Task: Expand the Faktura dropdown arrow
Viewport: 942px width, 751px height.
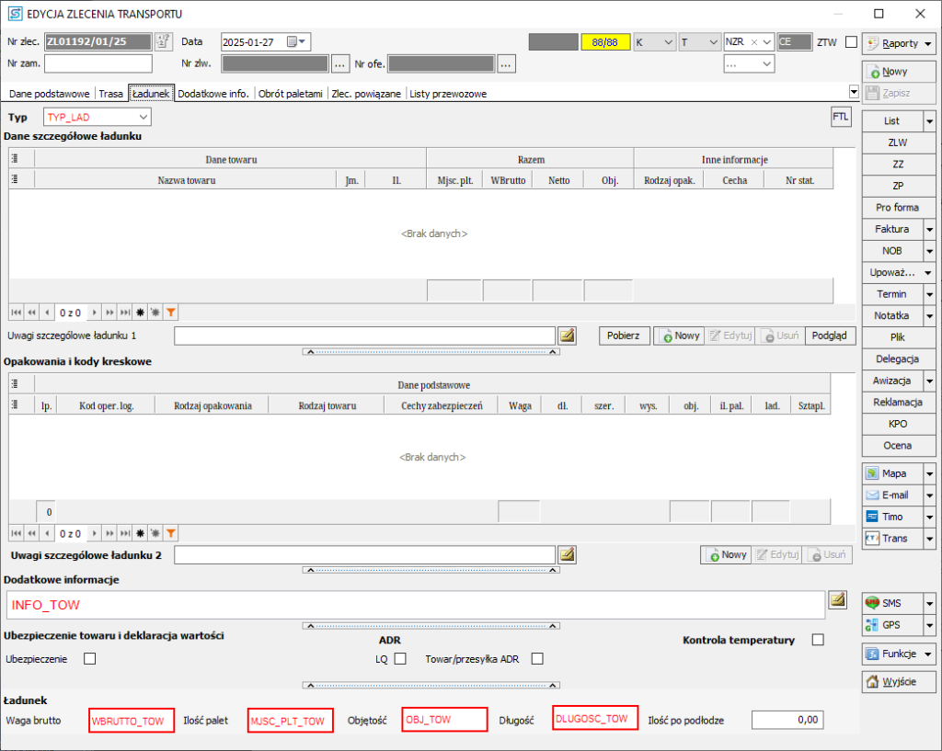Action: tap(929, 229)
